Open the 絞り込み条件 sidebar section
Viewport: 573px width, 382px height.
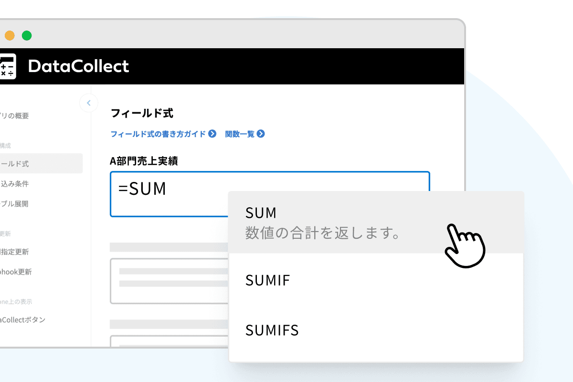click(15, 183)
